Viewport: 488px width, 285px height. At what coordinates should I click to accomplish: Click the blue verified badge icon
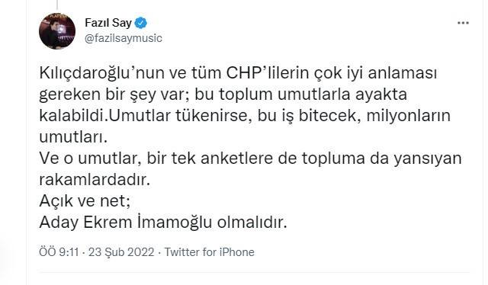(141, 23)
